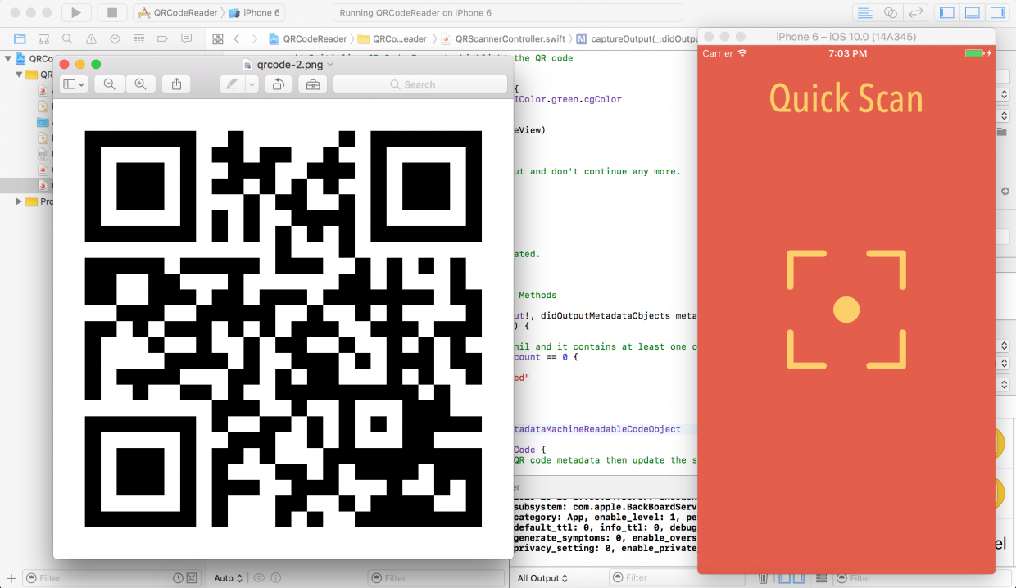Show the find navigator magnifier icon
Image resolution: width=1016 pixels, height=588 pixels.
(x=67, y=38)
